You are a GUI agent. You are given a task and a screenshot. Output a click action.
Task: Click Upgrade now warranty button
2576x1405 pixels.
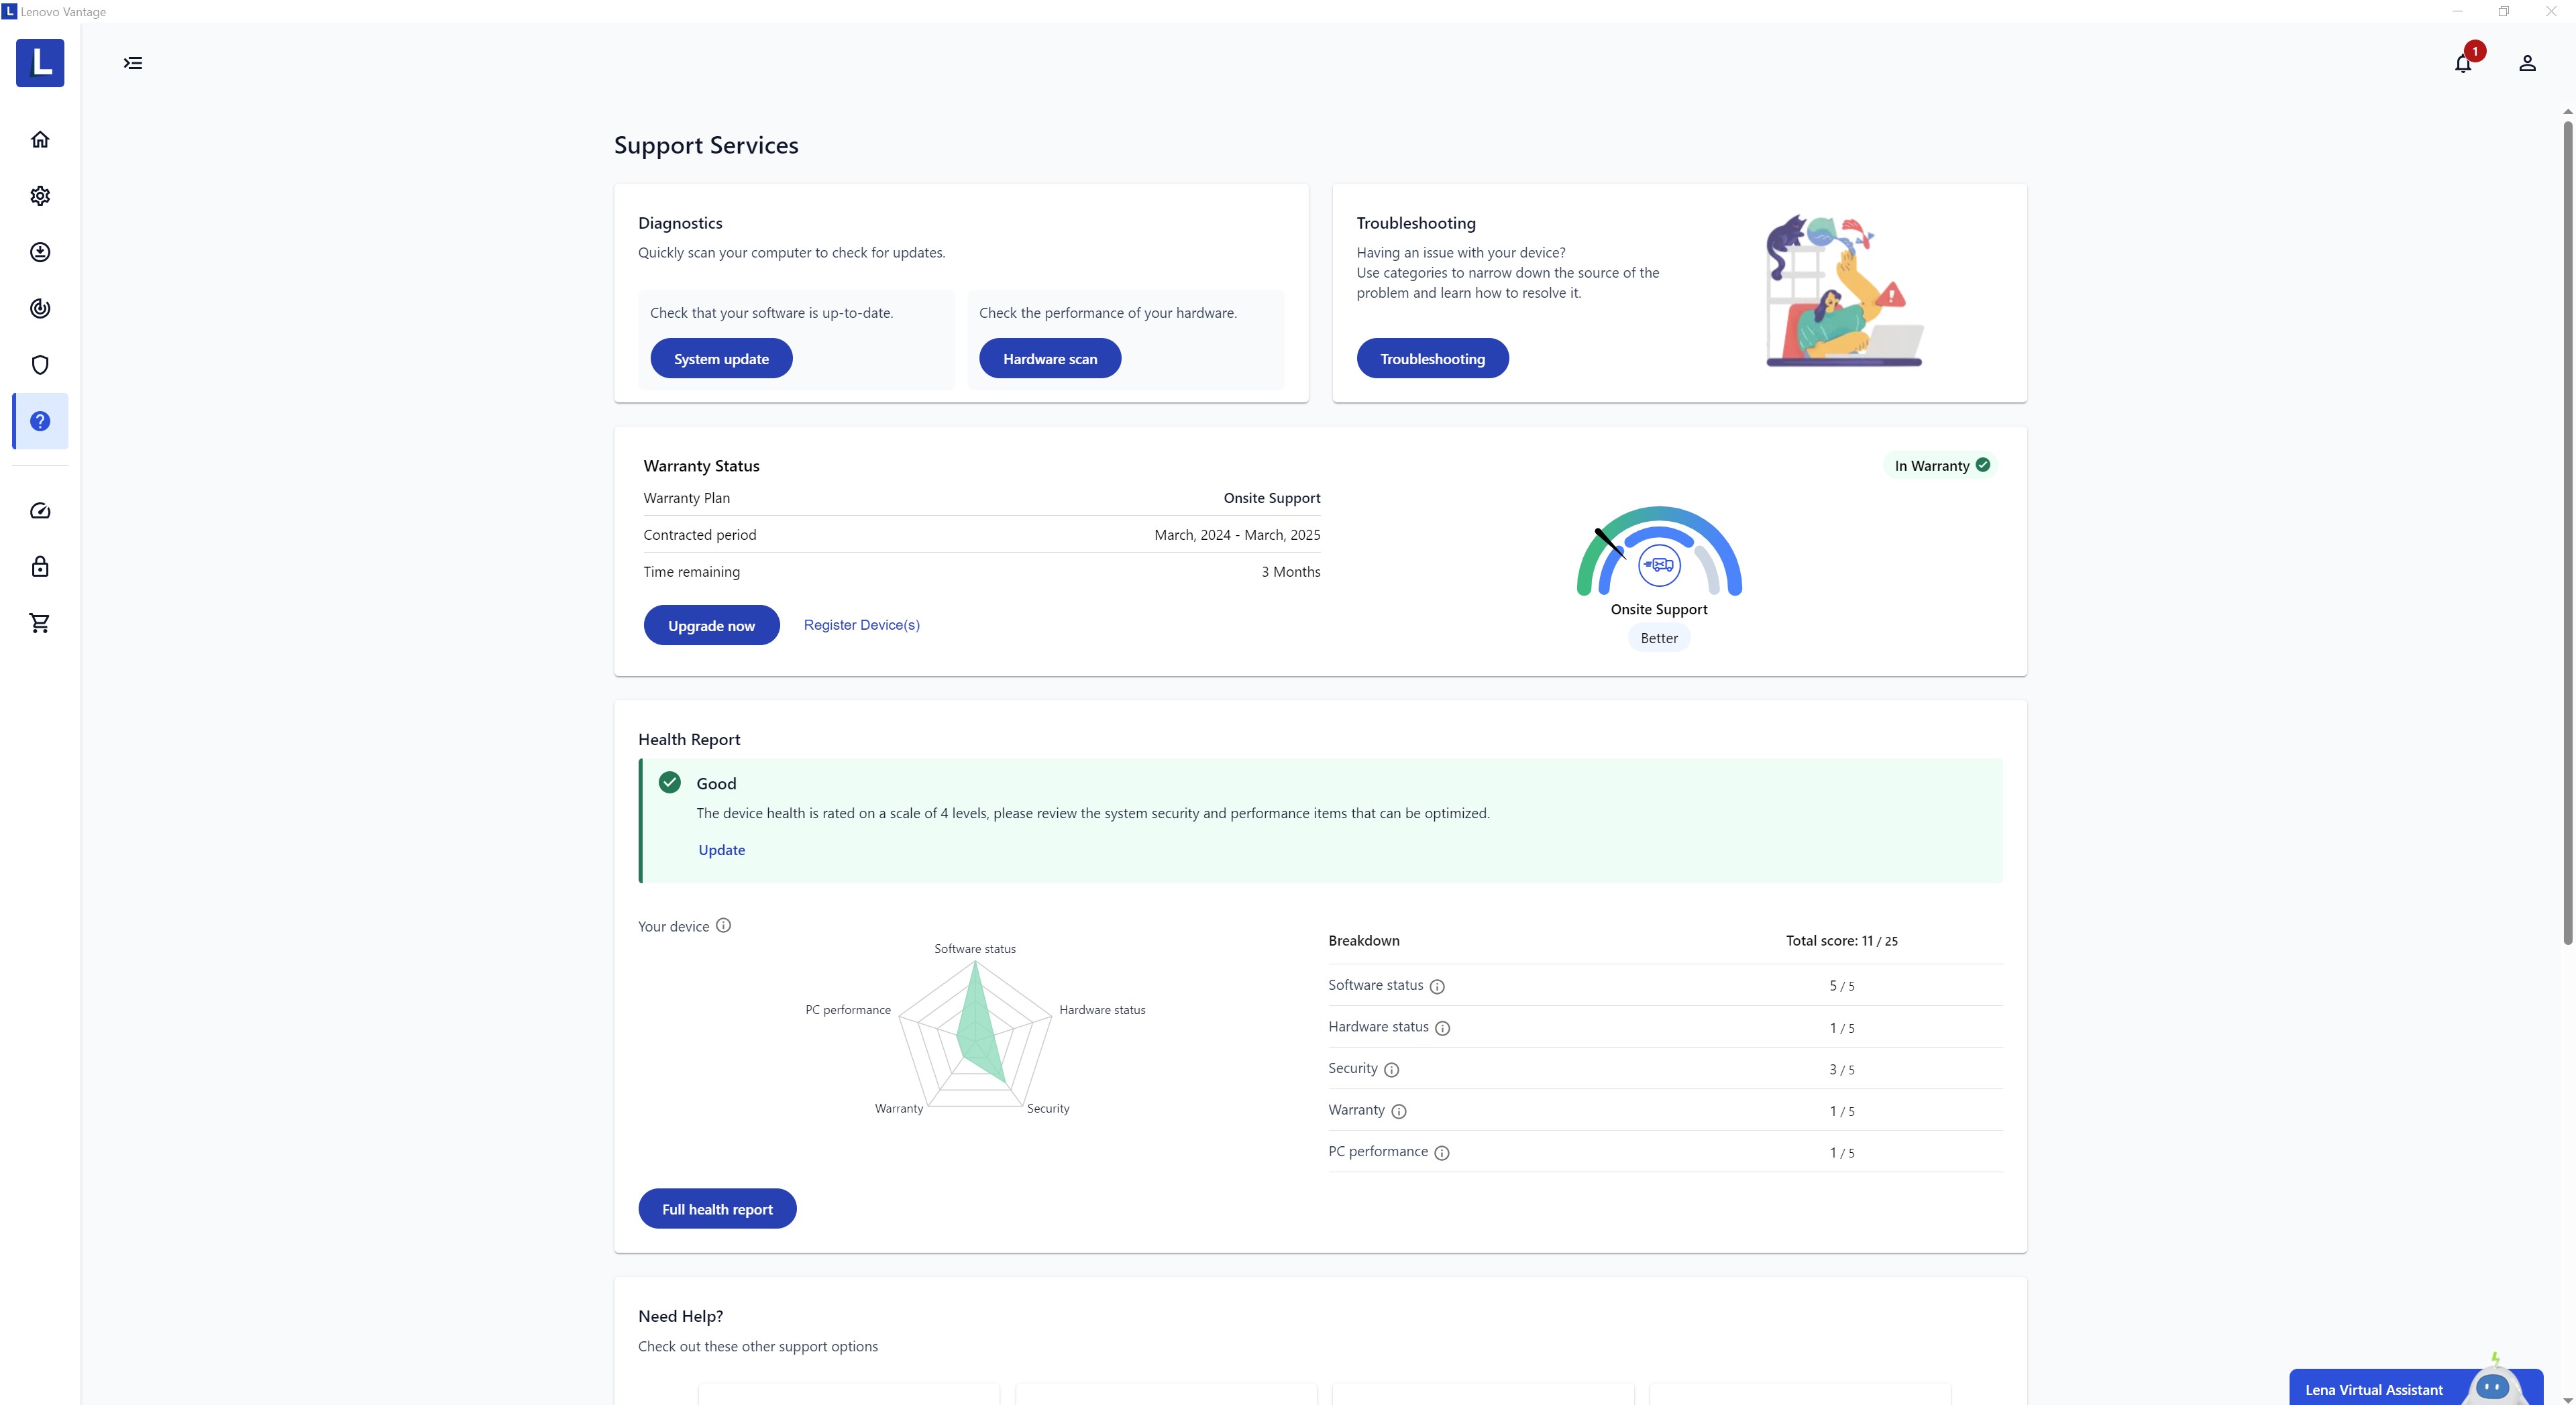click(711, 625)
